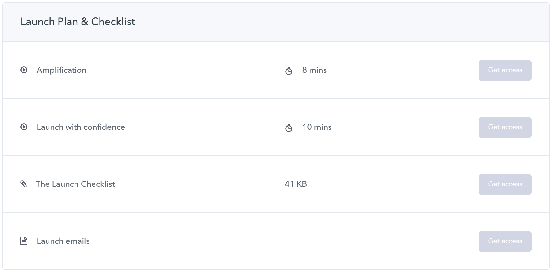Get access to the Launch emails document
The height and width of the screenshot is (274, 552).
pos(505,241)
